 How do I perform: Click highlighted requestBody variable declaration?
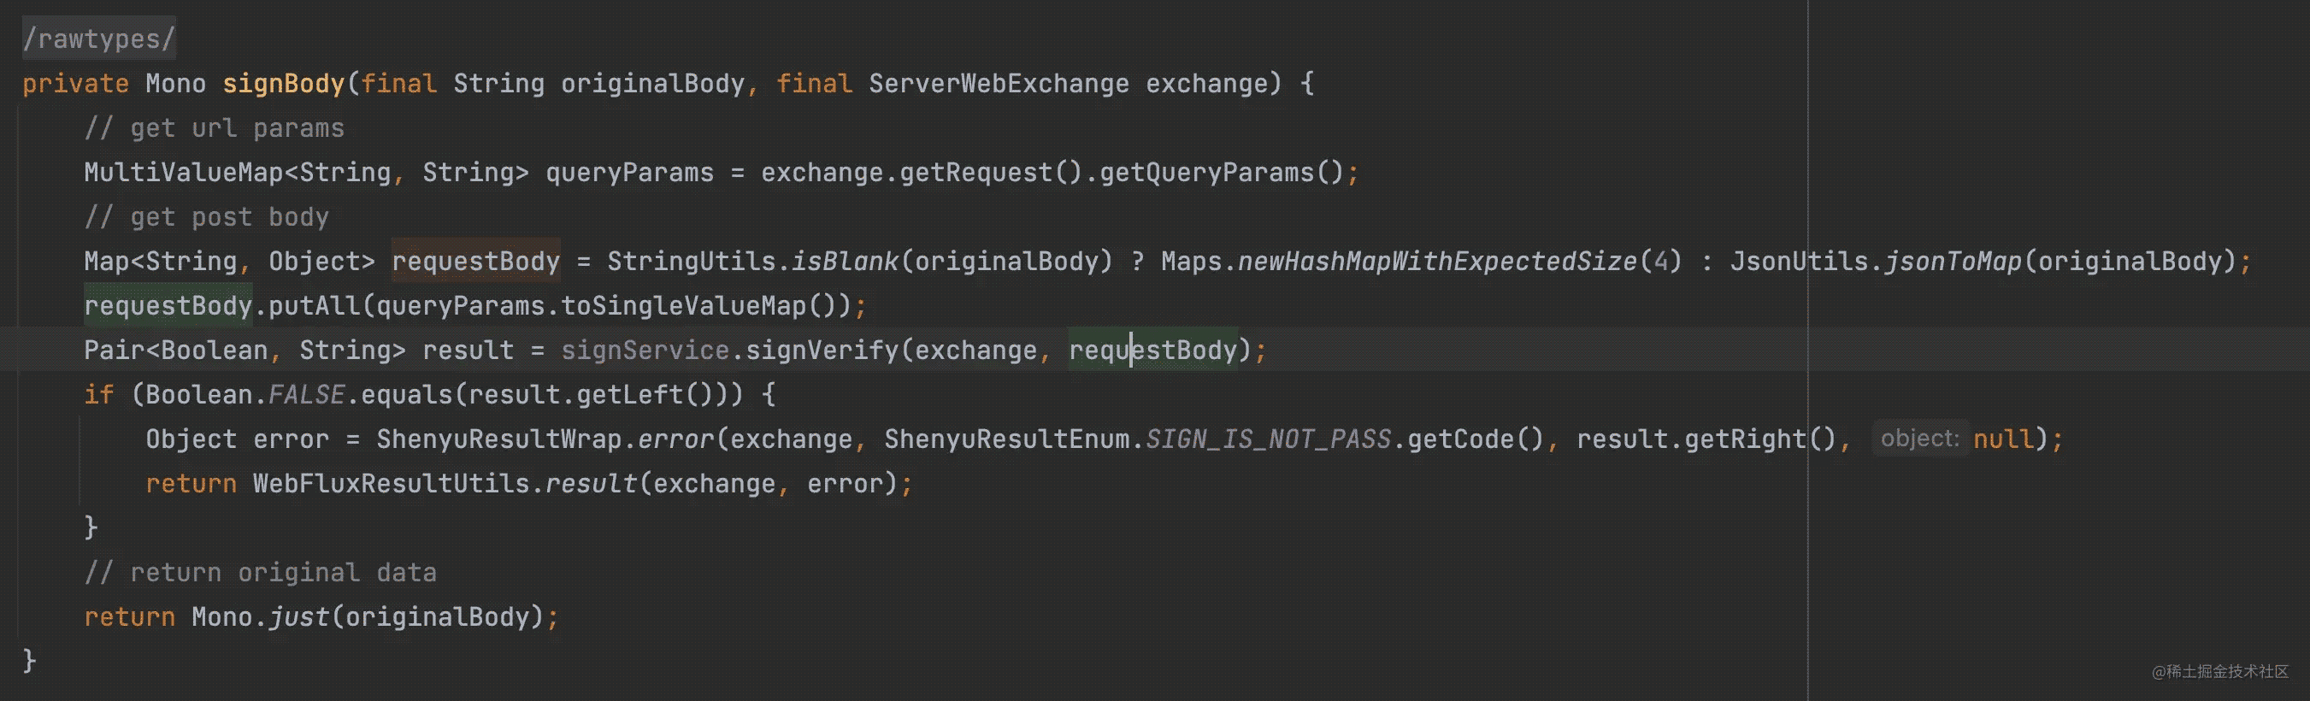[x=475, y=261]
